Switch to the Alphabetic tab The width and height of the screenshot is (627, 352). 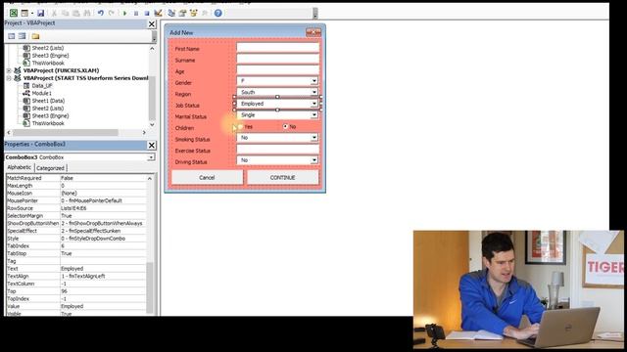tap(20, 167)
